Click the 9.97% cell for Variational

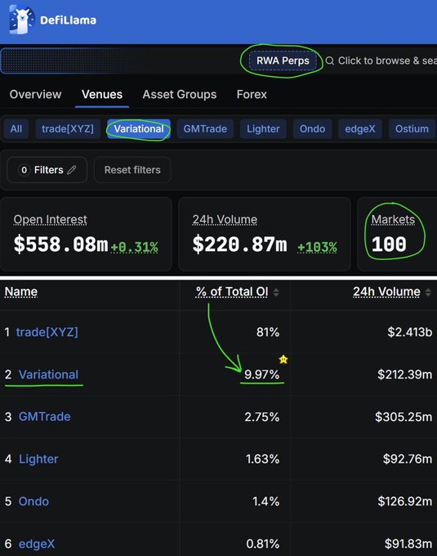tap(261, 374)
